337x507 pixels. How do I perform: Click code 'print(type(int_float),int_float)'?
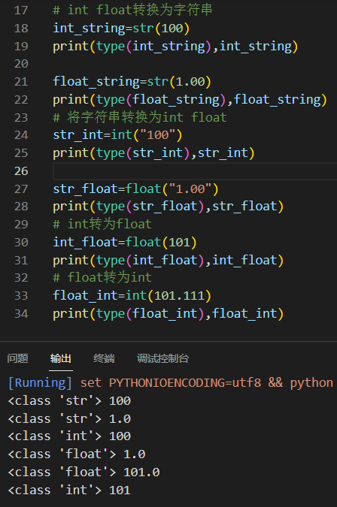click(168, 260)
